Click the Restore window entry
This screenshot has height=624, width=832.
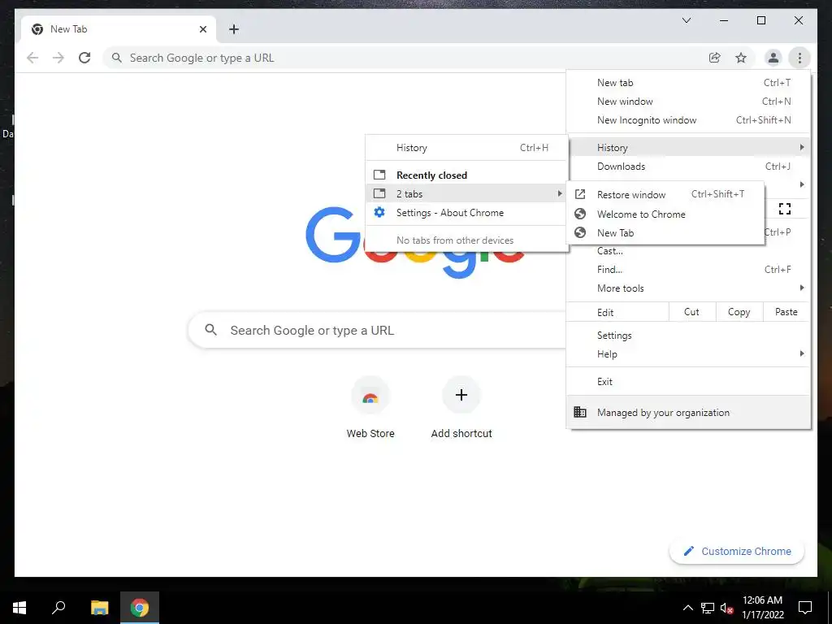[x=665, y=195]
